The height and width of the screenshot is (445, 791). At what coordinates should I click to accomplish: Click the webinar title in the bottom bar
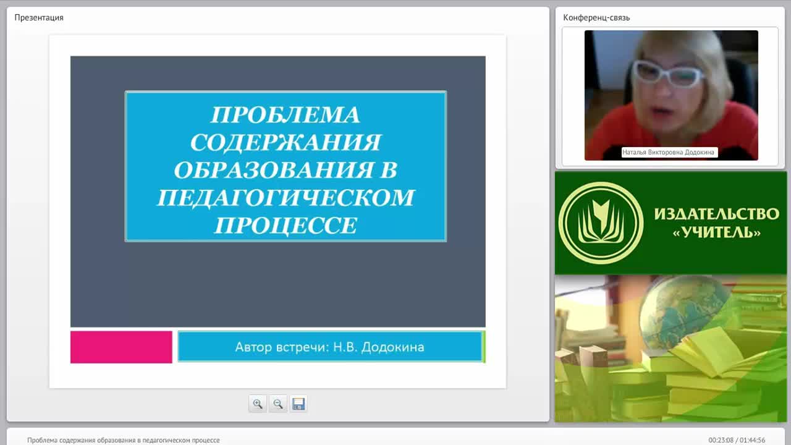pos(124,440)
